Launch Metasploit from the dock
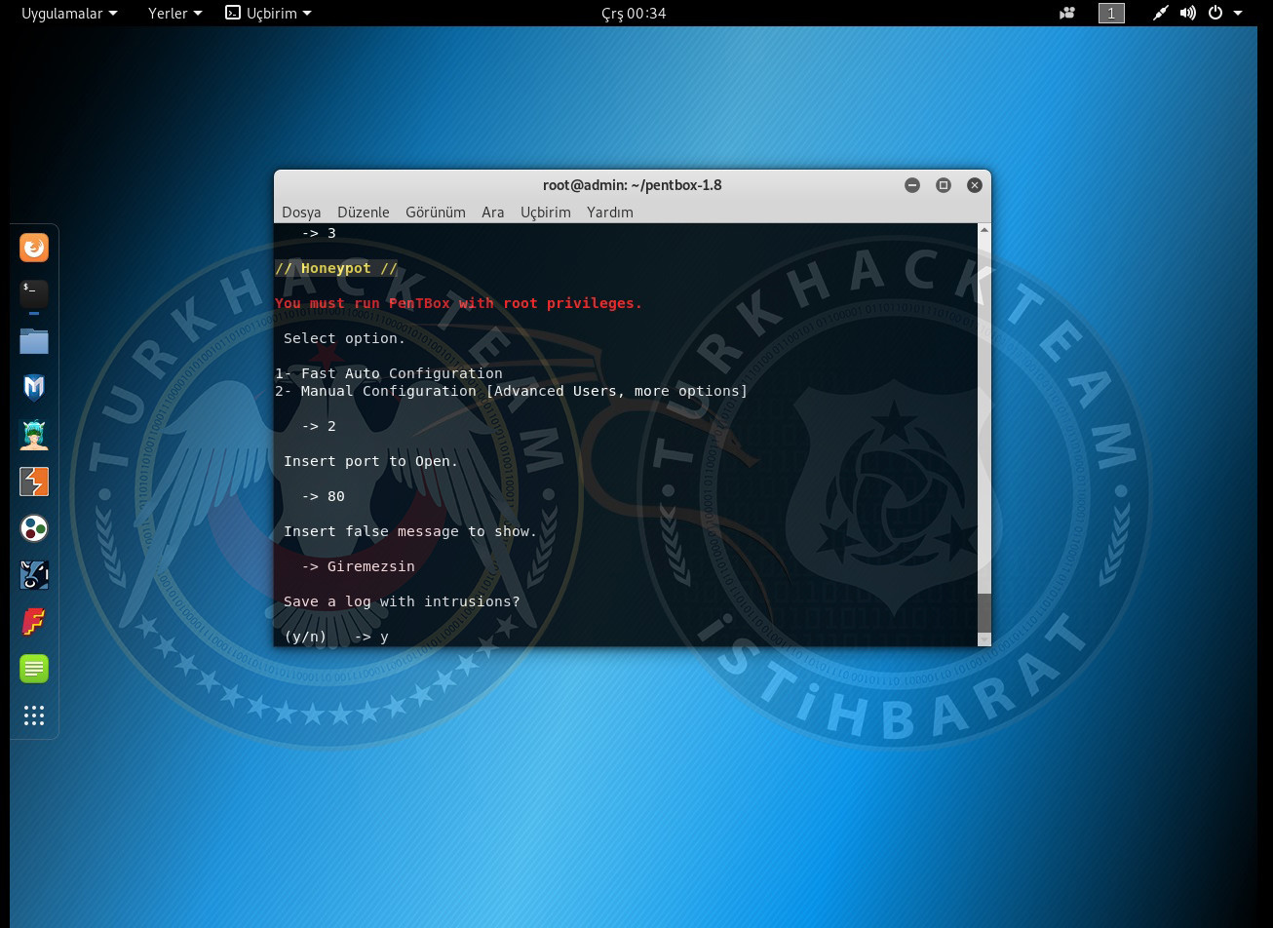This screenshot has height=928, width=1273. [x=34, y=387]
